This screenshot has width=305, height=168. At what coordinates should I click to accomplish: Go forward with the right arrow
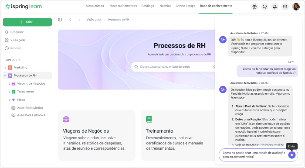pos(79,20)
